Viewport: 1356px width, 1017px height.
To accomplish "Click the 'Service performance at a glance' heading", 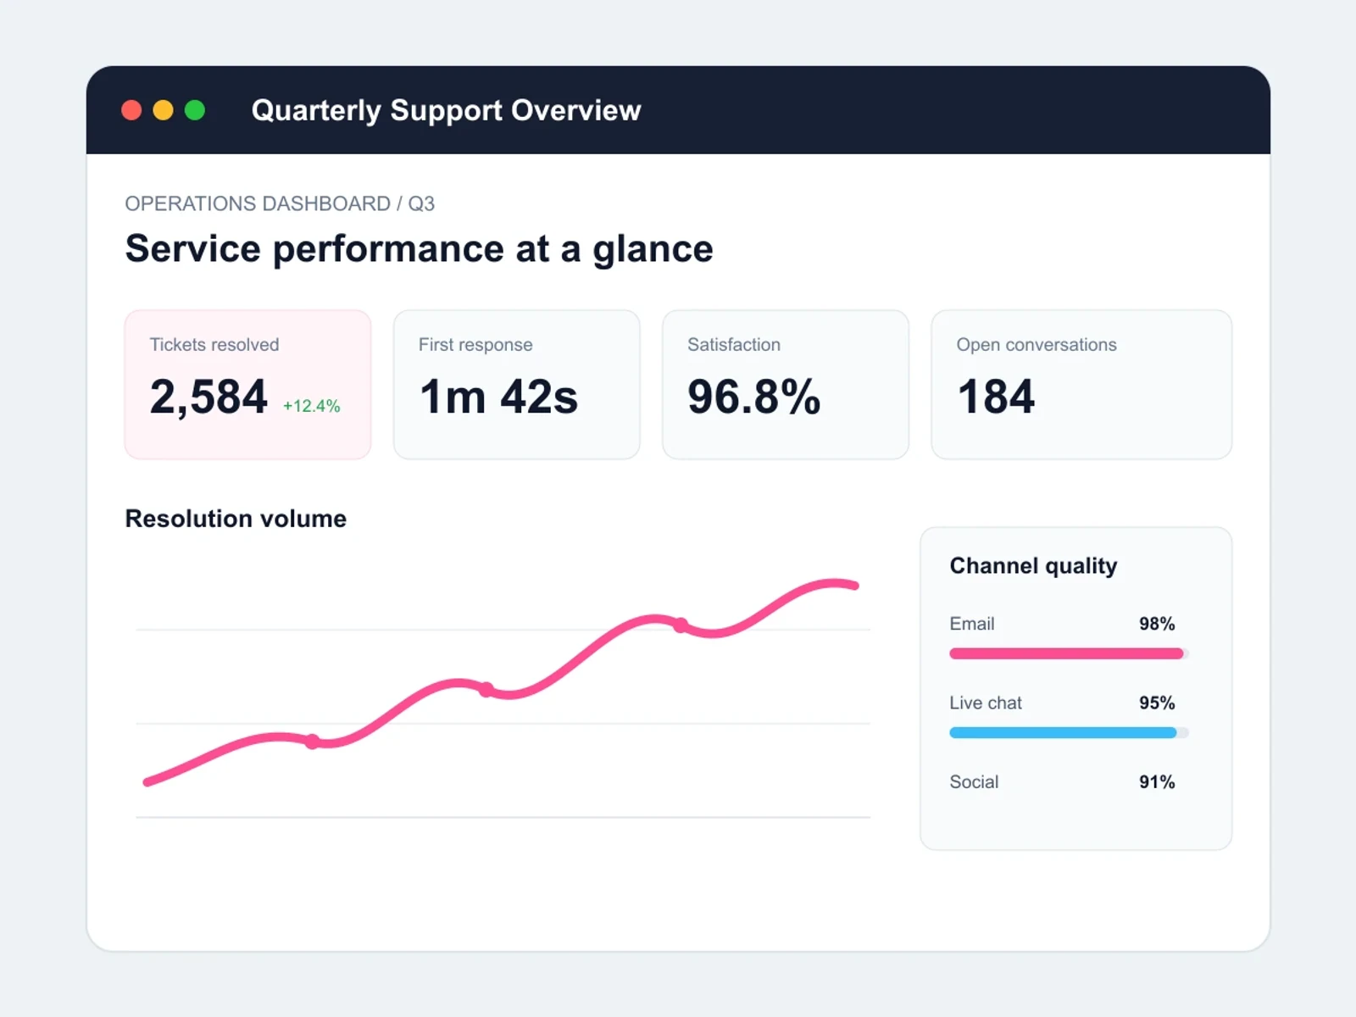I will pos(420,249).
